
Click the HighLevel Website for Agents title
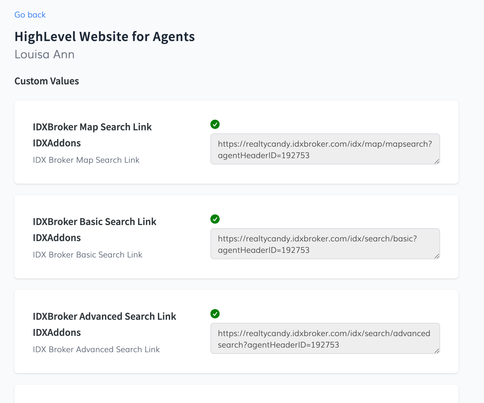104,37
